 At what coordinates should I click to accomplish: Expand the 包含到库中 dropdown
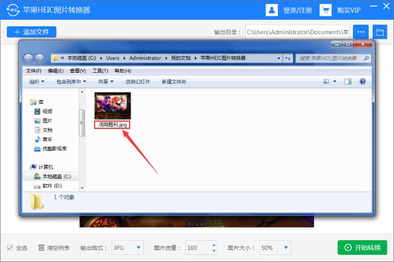71,82
